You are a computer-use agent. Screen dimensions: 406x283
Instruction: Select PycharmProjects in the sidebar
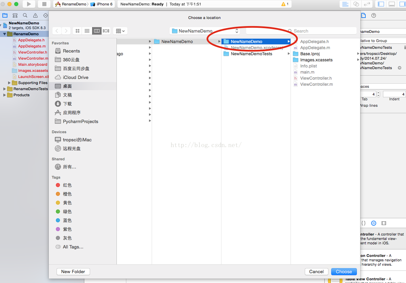83,122
